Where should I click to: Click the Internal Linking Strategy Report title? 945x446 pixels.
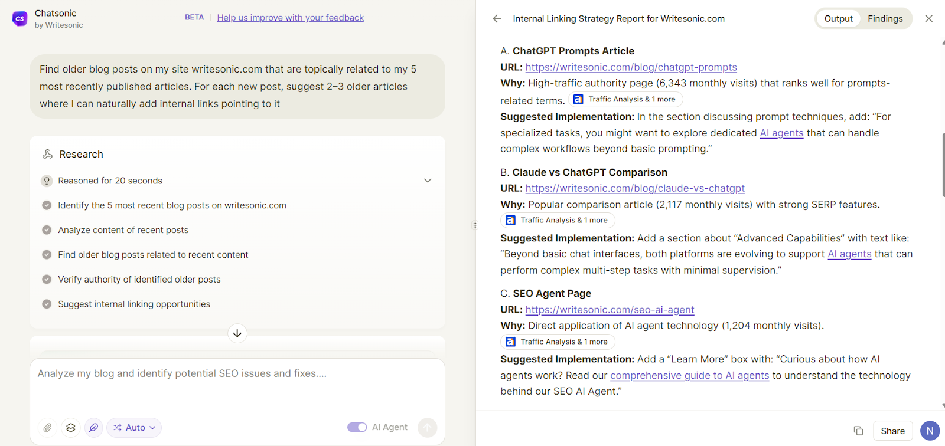pyautogui.click(x=618, y=19)
